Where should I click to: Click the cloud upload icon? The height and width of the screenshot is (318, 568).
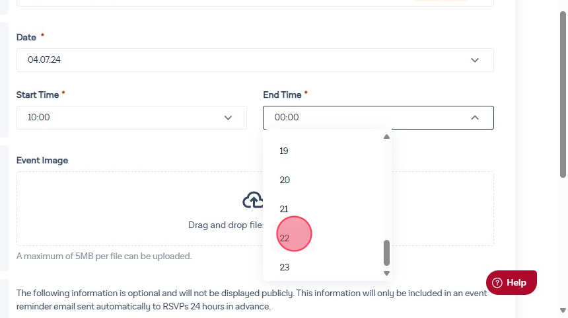click(253, 200)
